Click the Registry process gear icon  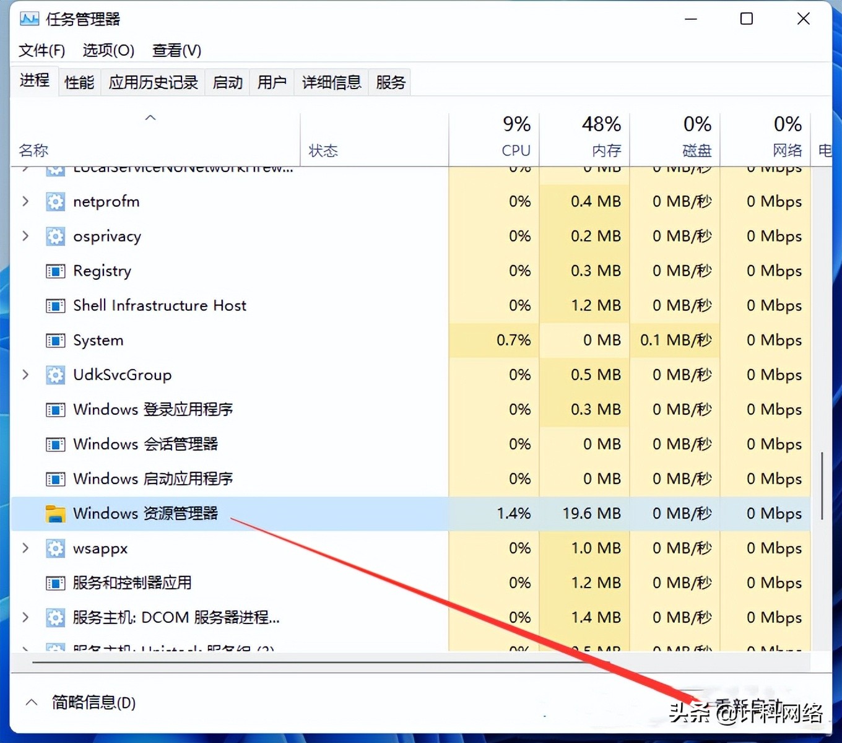point(55,271)
